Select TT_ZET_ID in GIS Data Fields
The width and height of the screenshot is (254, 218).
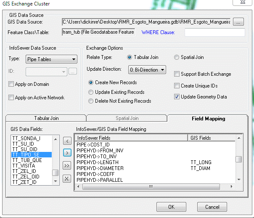[32, 182]
